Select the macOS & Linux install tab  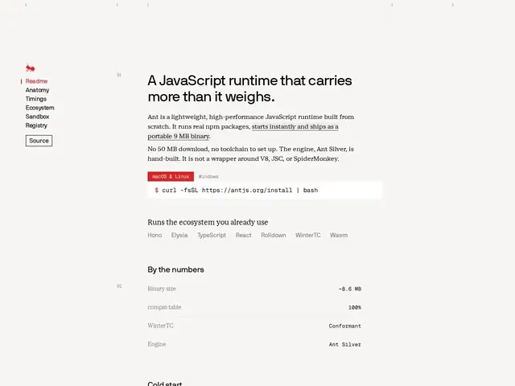[171, 177]
